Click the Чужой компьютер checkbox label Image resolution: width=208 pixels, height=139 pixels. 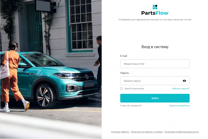pos(134,89)
